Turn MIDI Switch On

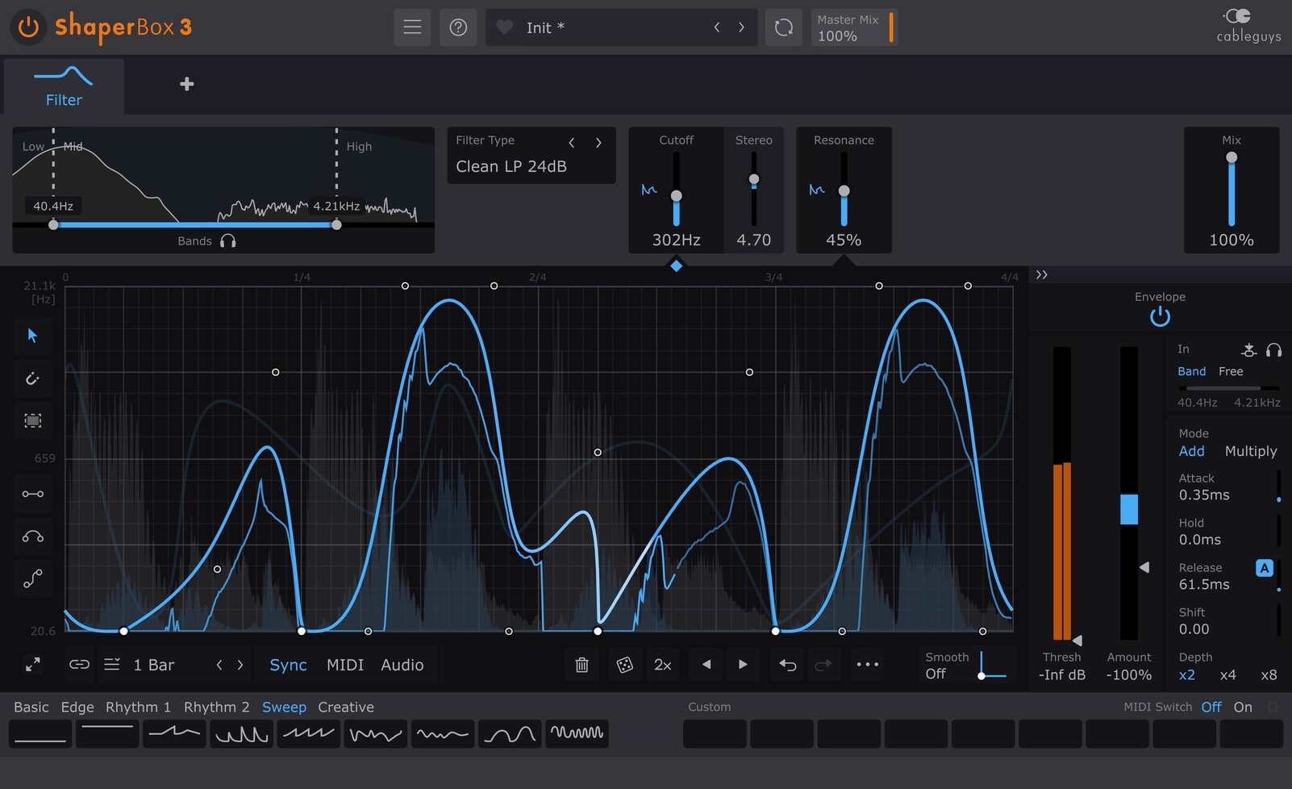tap(1242, 706)
